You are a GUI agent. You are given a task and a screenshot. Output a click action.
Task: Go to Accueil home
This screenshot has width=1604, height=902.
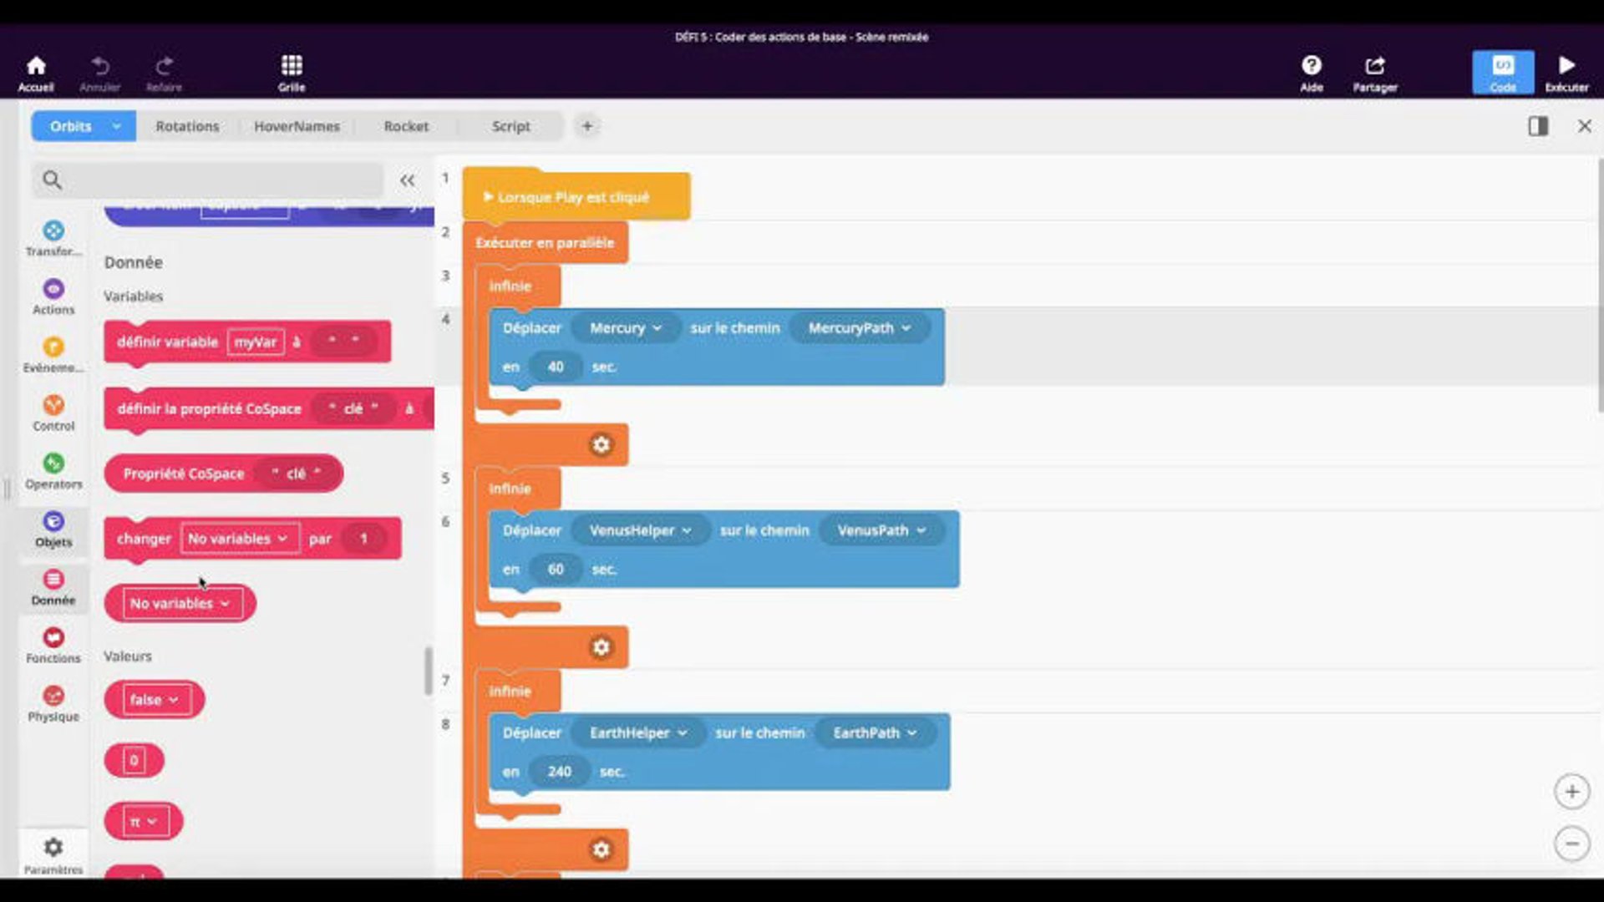point(36,73)
